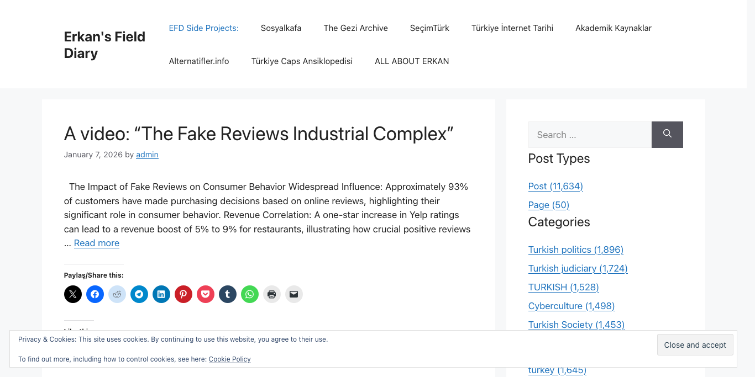This screenshot has width=755, height=377.
Task: Share the post on Tumblr
Action: [x=228, y=294]
